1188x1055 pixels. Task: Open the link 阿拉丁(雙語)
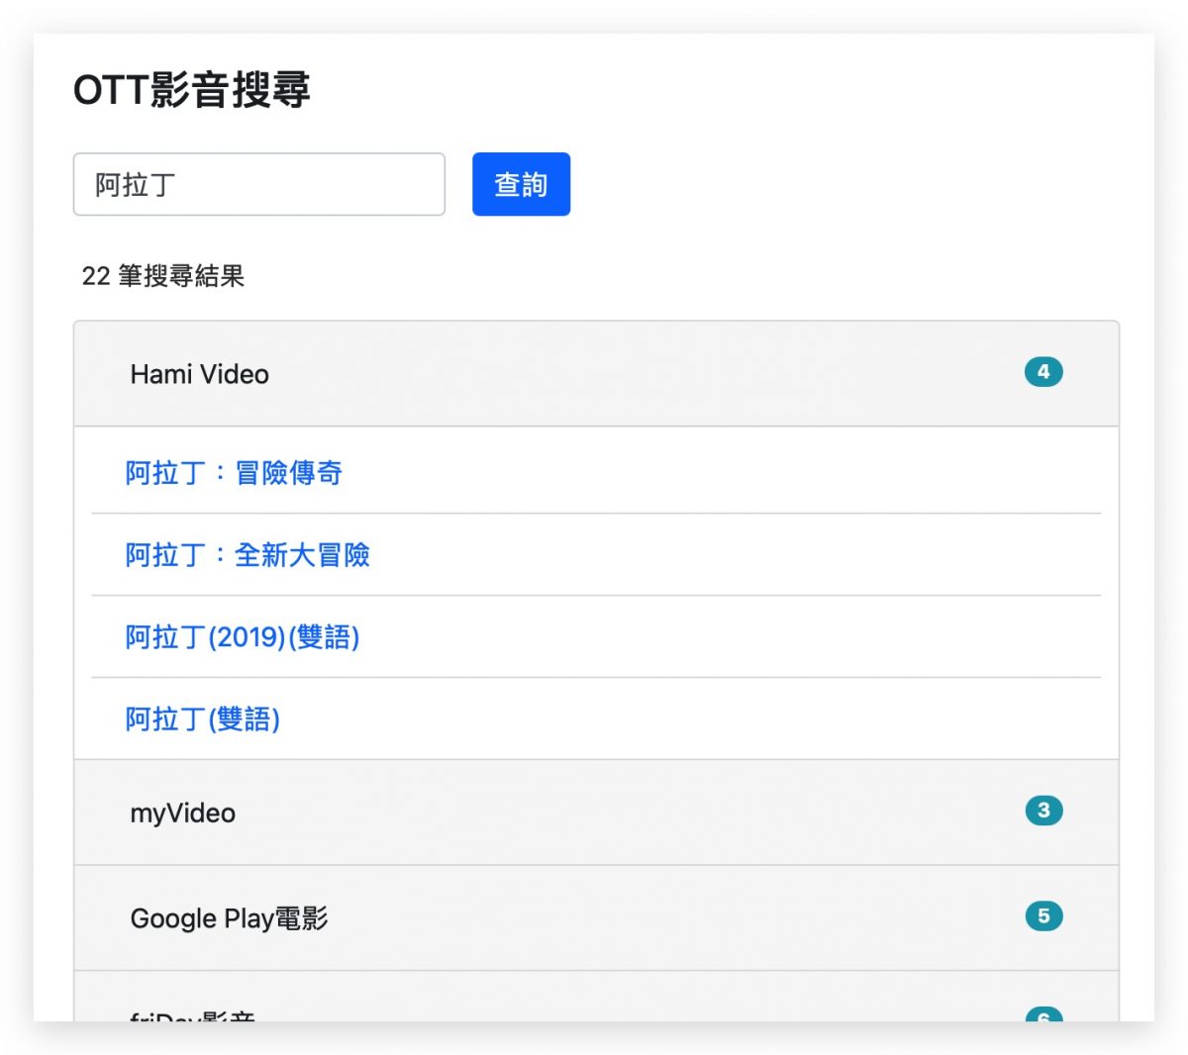(x=203, y=719)
